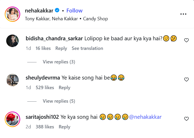
Task: Reply to sheulydevrma's comment
Action: click(x=65, y=88)
